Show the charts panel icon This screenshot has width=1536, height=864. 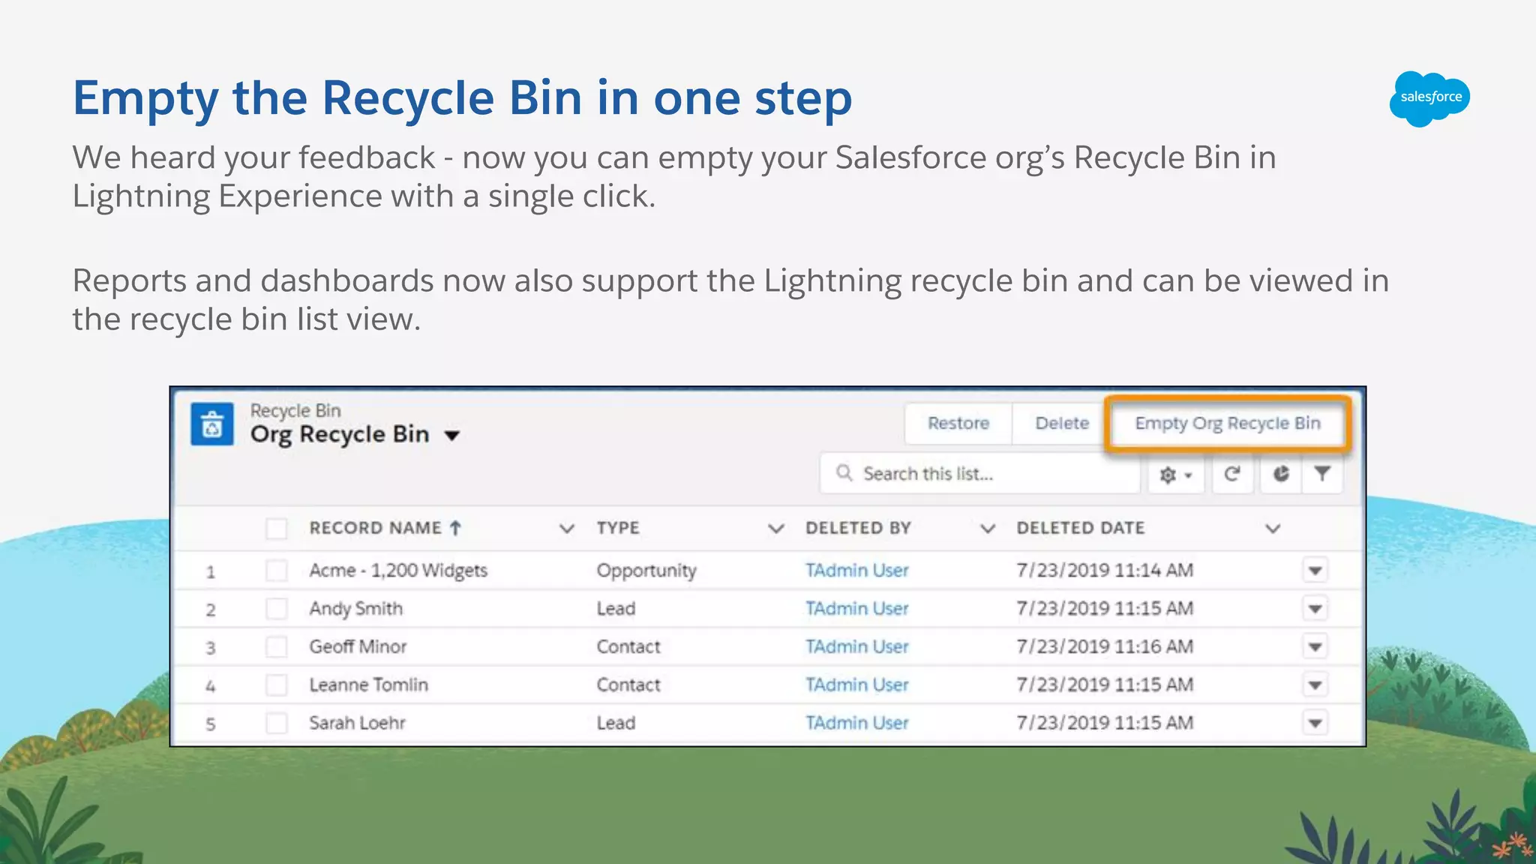tap(1281, 474)
